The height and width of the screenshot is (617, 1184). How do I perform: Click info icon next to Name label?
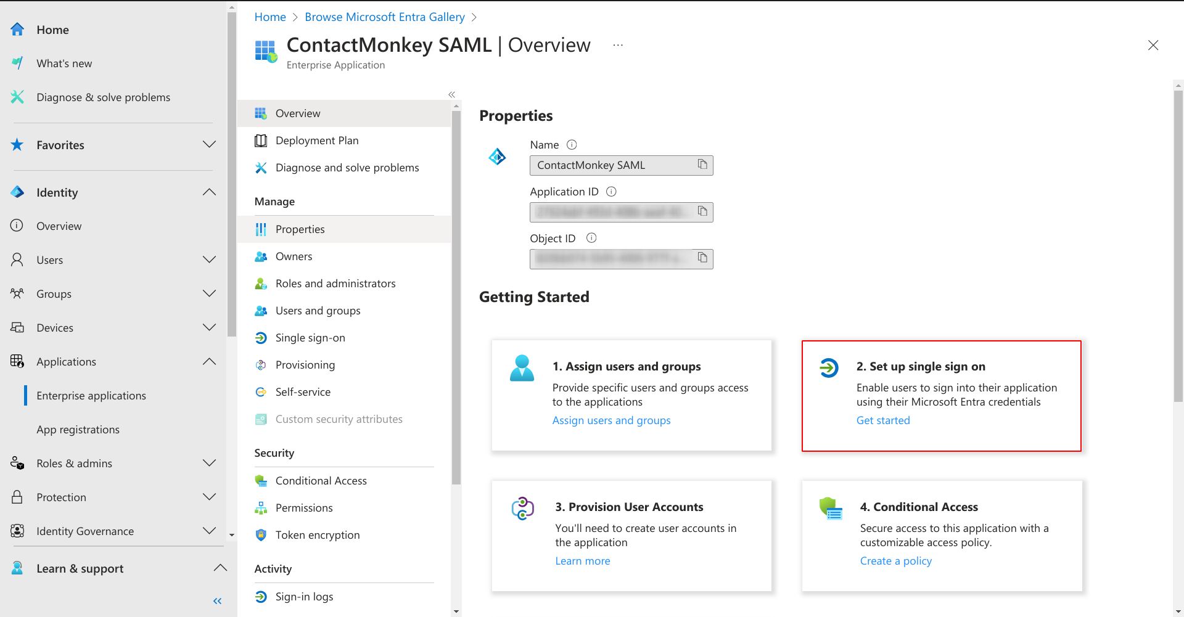point(572,145)
